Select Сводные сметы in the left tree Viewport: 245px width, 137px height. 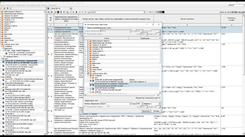pos(12,57)
